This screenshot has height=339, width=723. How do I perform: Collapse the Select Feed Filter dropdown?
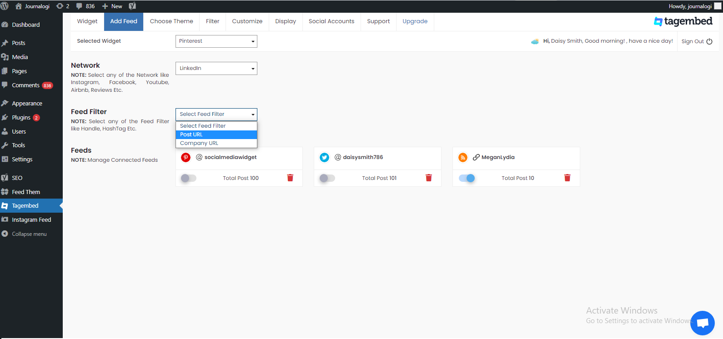pyautogui.click(x=216, y=114)
